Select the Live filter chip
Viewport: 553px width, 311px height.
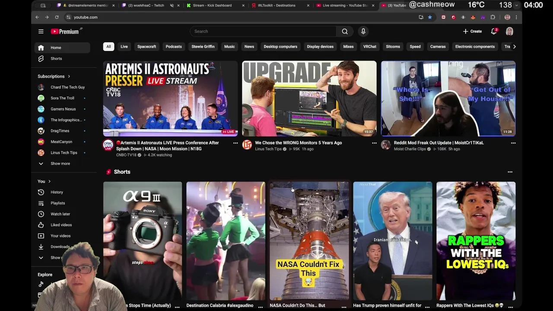click(124, 47)
